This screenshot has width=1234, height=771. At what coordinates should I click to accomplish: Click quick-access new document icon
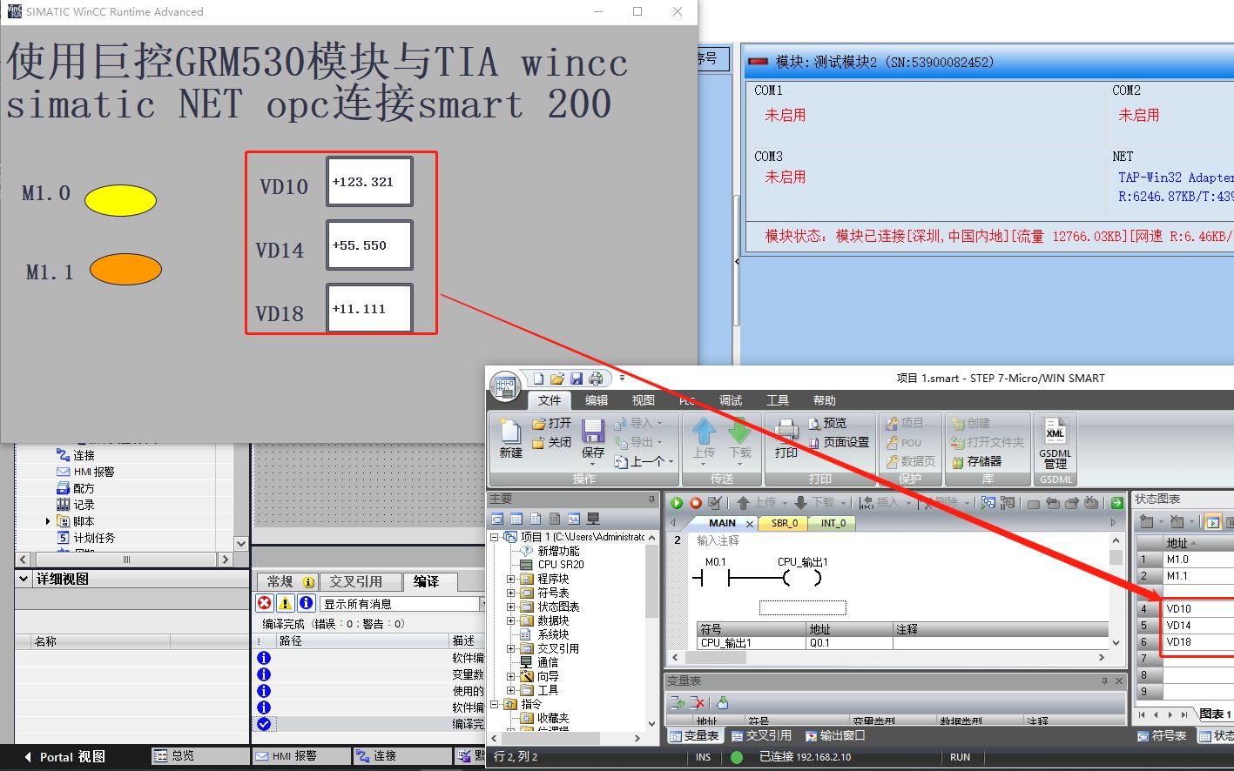click(538, 379)
